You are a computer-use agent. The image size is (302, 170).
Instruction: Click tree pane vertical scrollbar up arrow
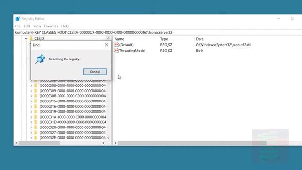coord(109,38)
